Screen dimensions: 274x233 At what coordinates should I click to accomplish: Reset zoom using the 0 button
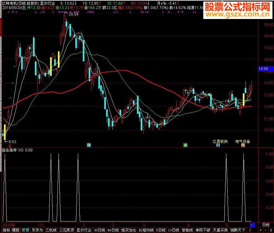271,230
